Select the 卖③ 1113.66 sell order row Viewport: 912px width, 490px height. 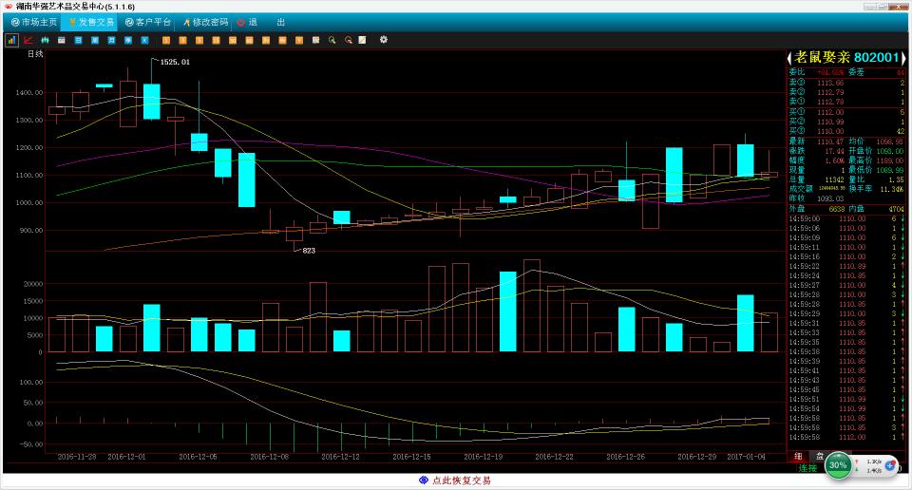(846, 84)
